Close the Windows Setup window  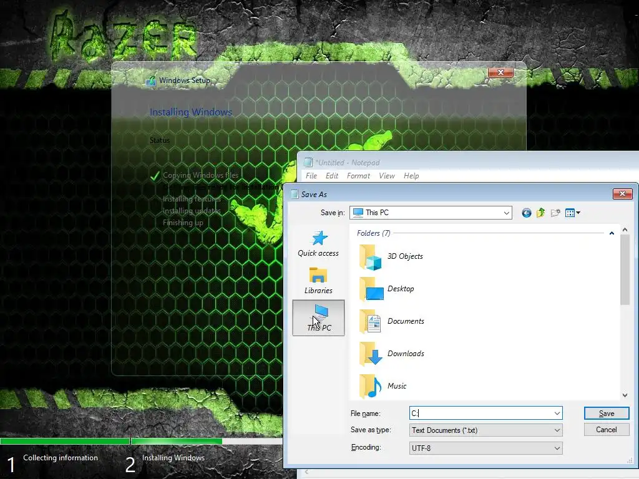tap(500, 72)
